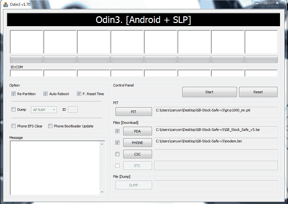Maximize the Odin3 window
This screenshot has height=204, width=288.
pos(265,3)
